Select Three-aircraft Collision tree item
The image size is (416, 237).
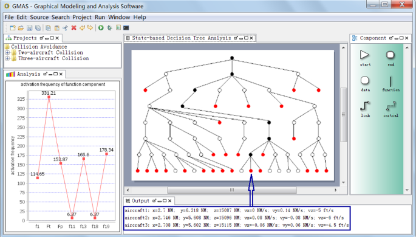click(53, 58)
